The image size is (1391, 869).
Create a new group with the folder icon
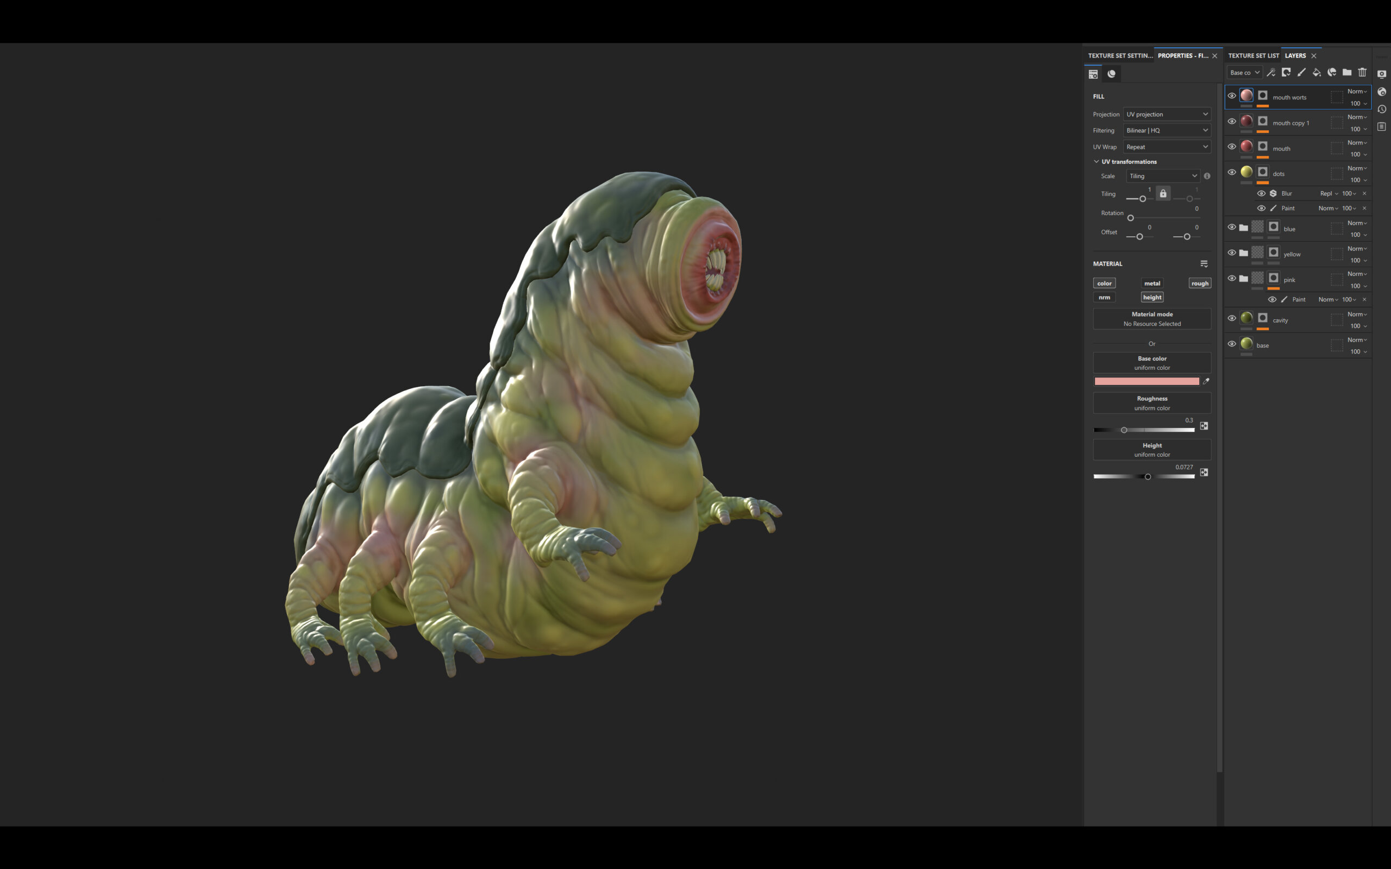(x=1348, y=73)
